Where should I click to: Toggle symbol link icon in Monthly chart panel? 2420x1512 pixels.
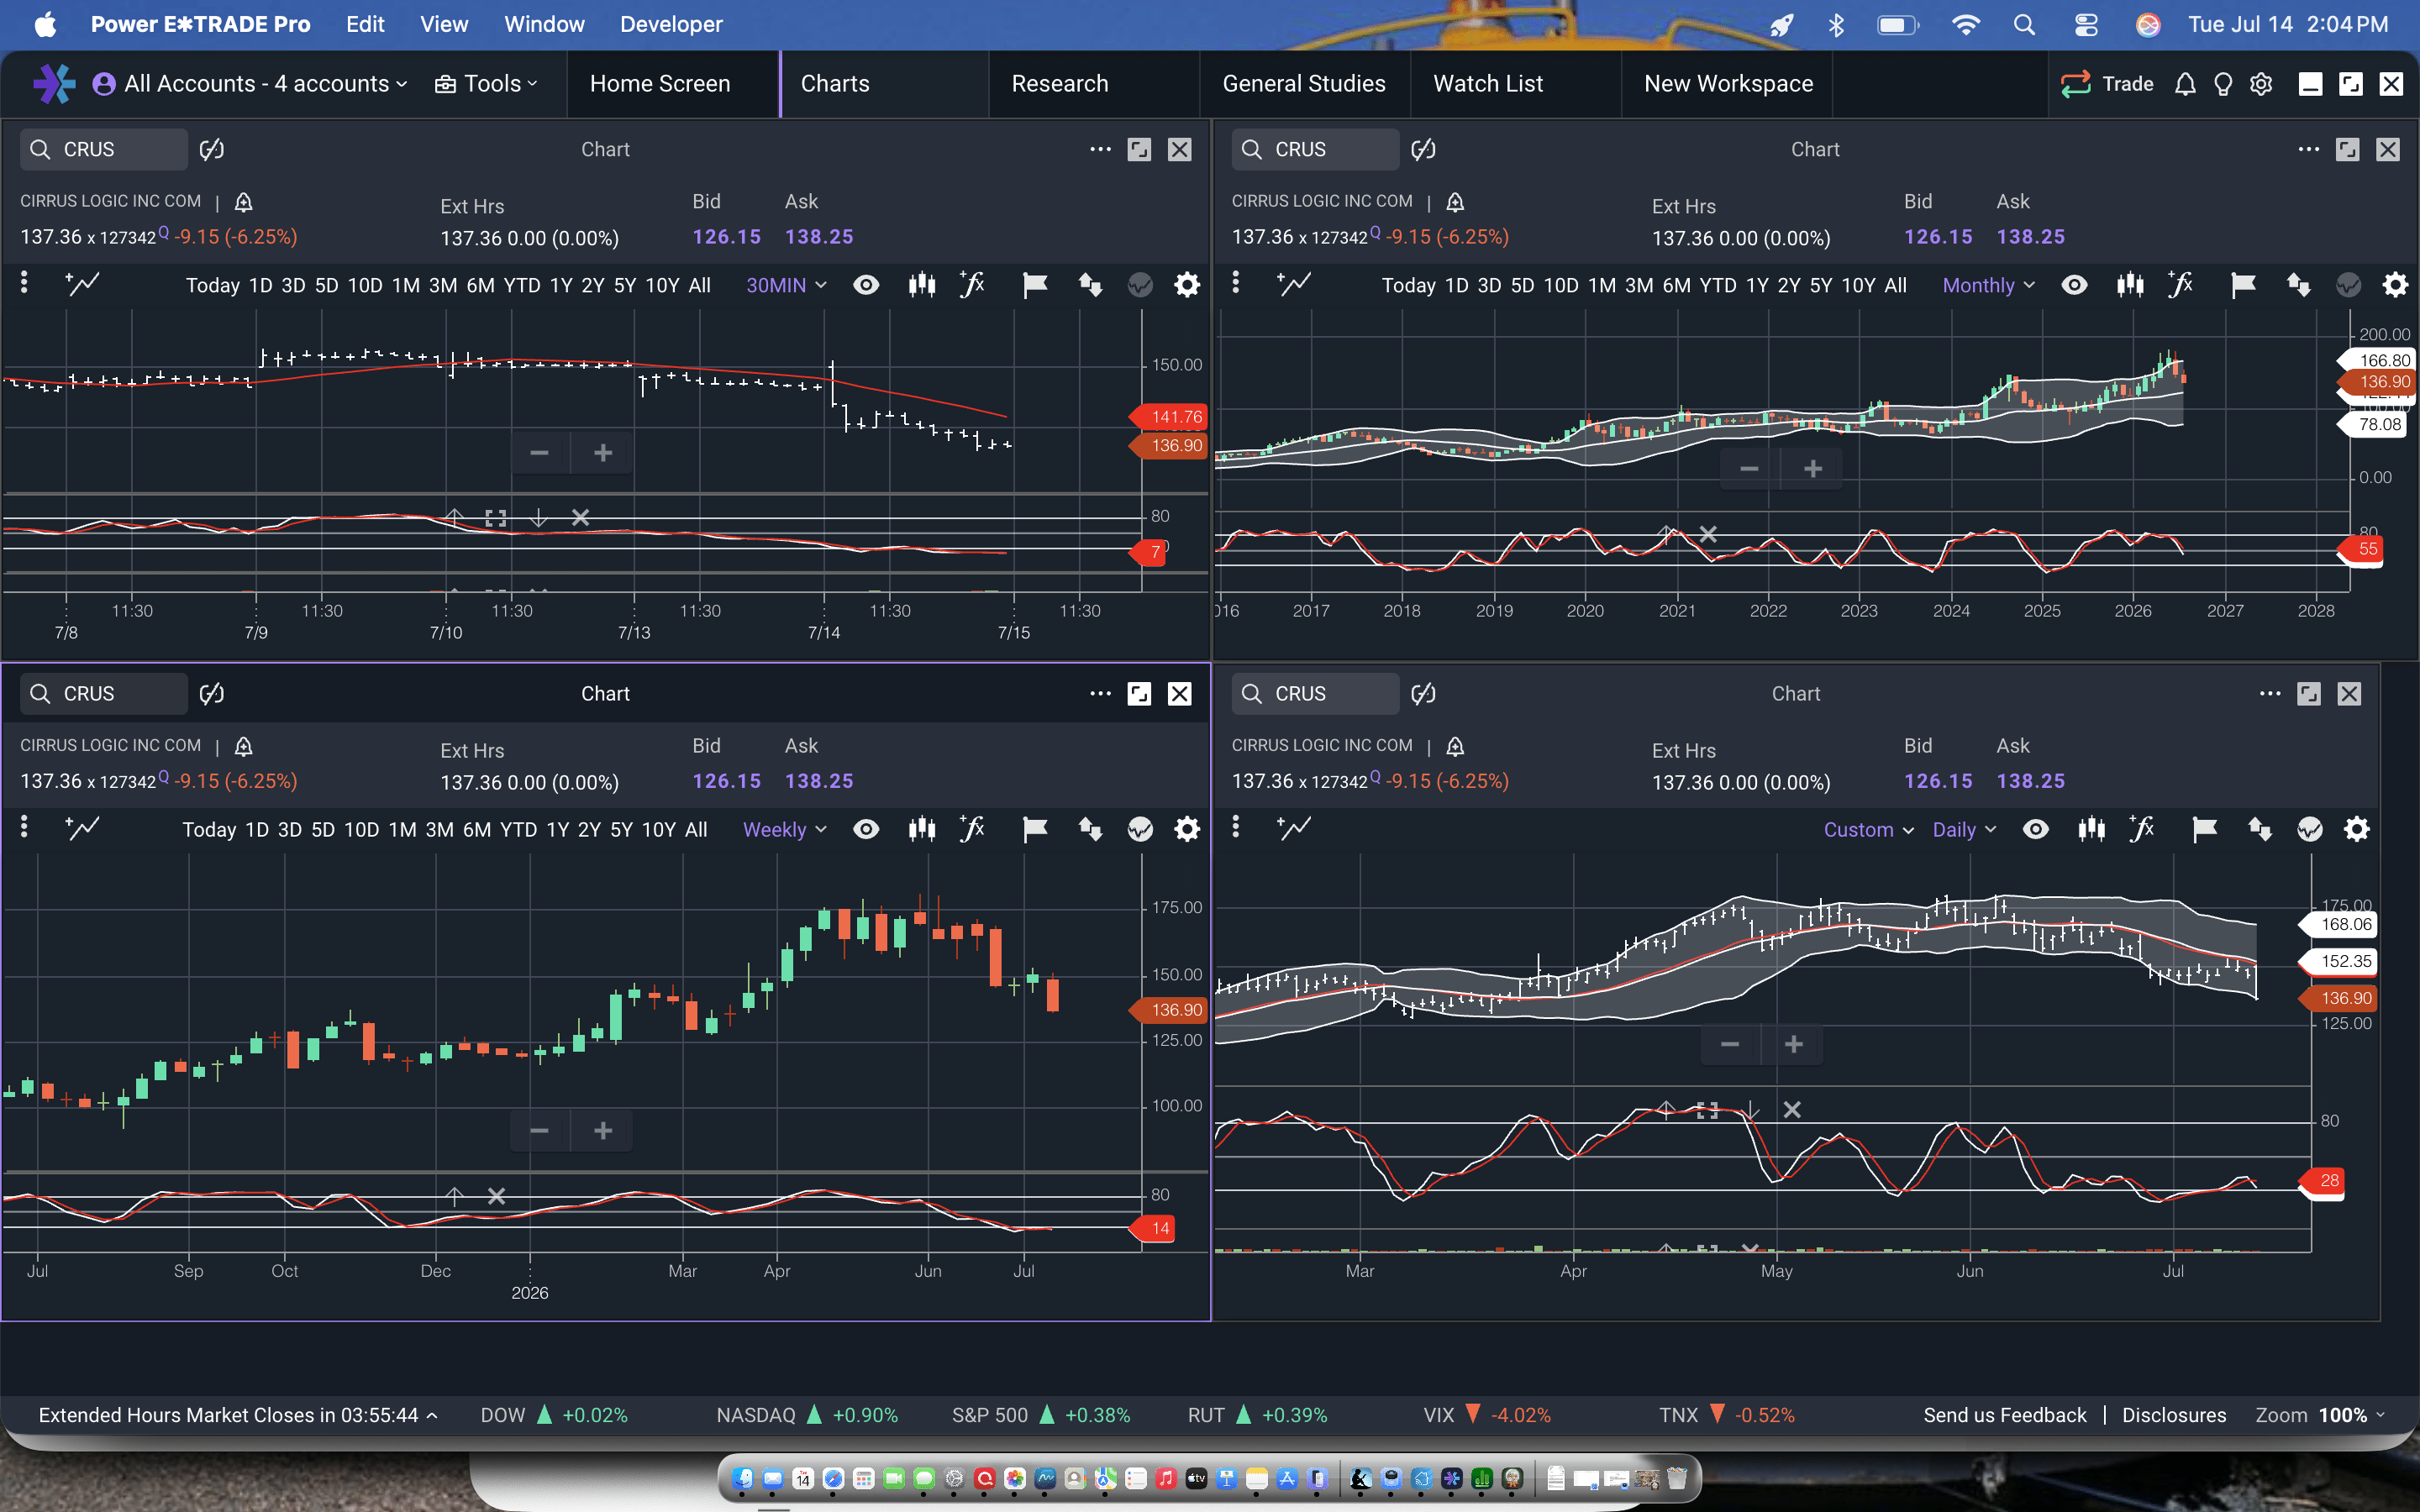[1423, 149]
